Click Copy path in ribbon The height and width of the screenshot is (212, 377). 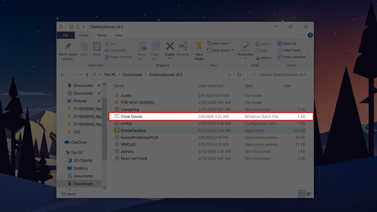(115, 50)
